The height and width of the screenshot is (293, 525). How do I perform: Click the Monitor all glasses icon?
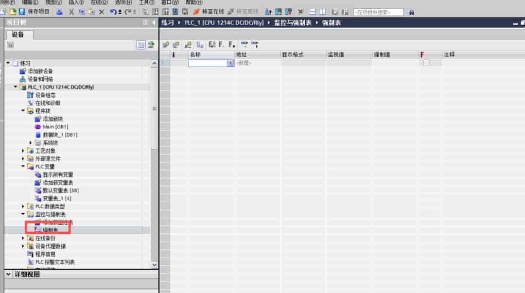pyautogui.click(x=245, y=45)
